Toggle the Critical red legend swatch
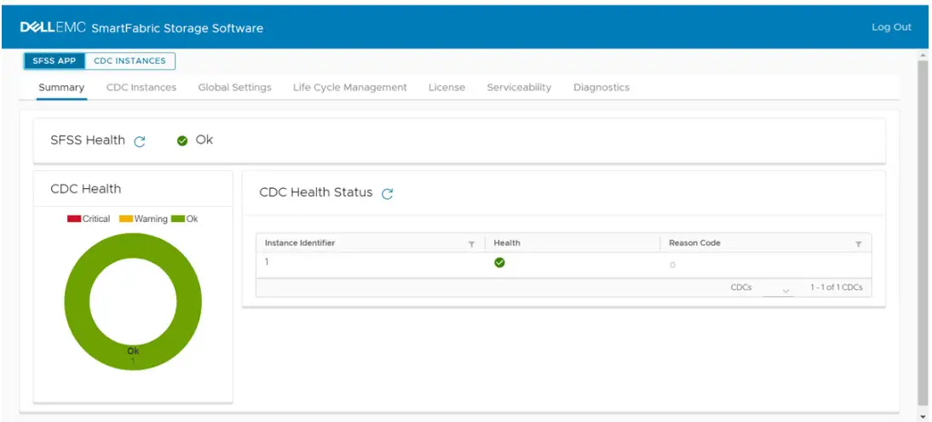This screenshot has width=932, height=422. pyautogui.click(x=74, y=219)
